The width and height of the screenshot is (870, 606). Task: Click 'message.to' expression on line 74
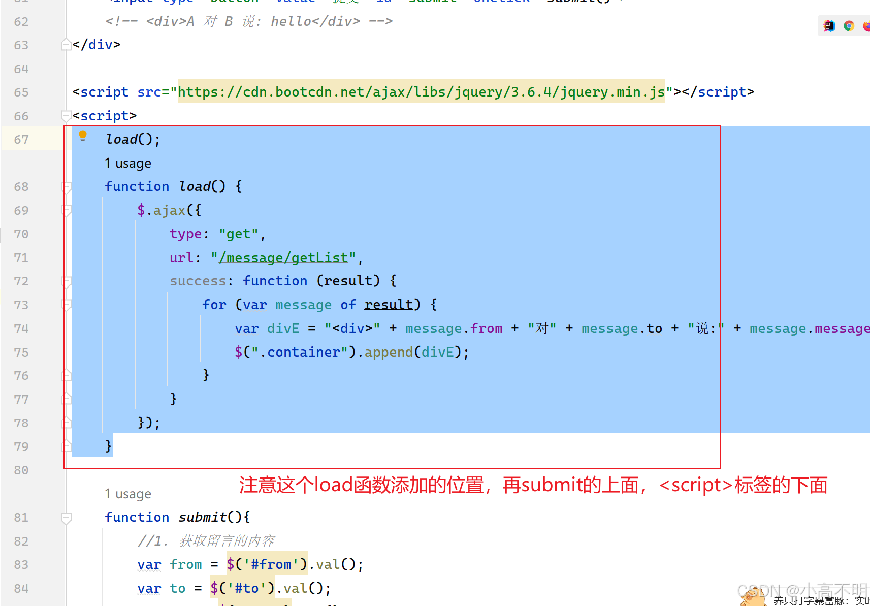(x=622, y=328)
